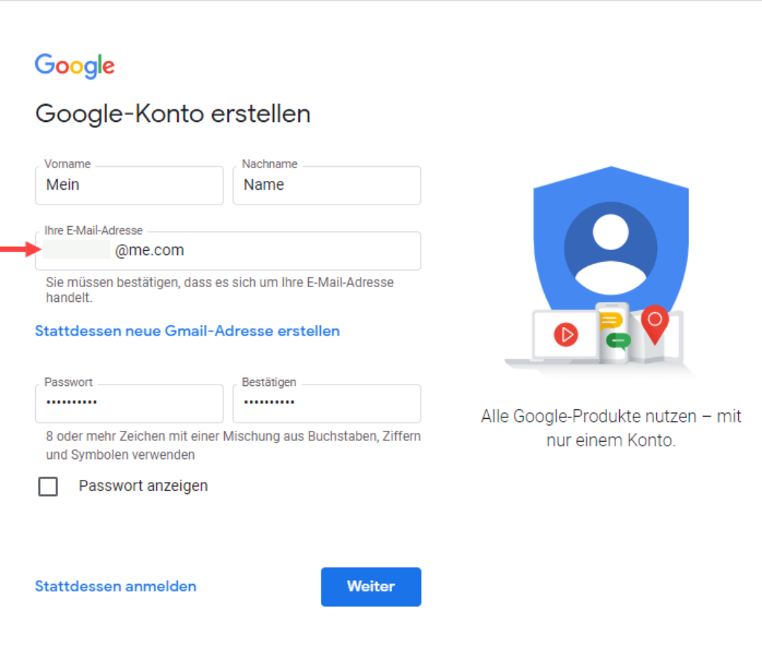Follow the Stattdessen anmelden link
Screen dimensions: 762x671
pyautogui.click(x=115, y=586)
